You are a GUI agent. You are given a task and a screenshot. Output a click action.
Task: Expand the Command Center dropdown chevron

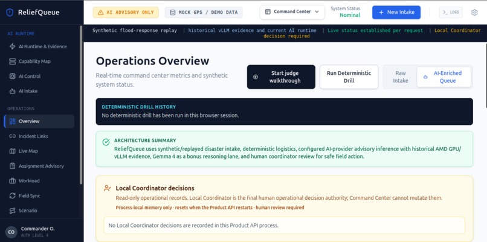pyautogui.click(x=317, y=12)
